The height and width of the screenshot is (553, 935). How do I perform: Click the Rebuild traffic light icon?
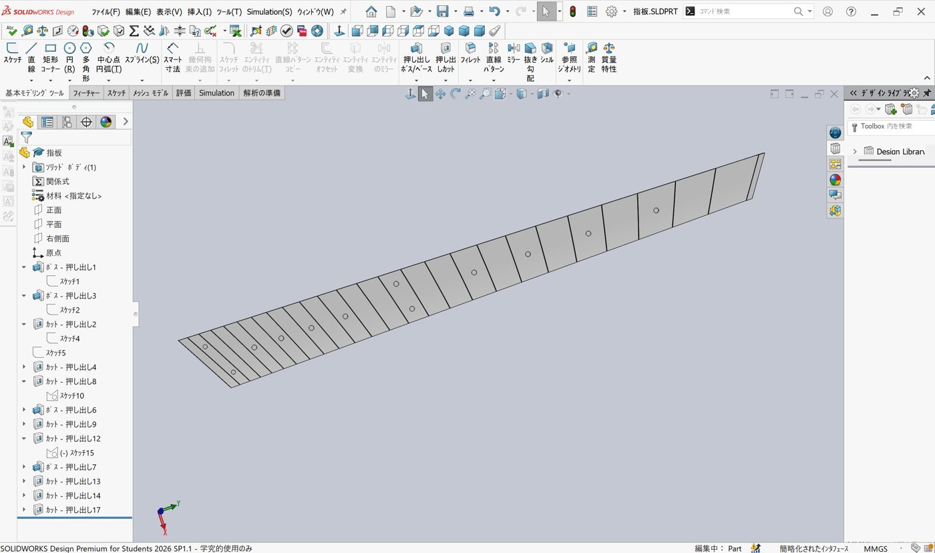(x=573, y=11)
